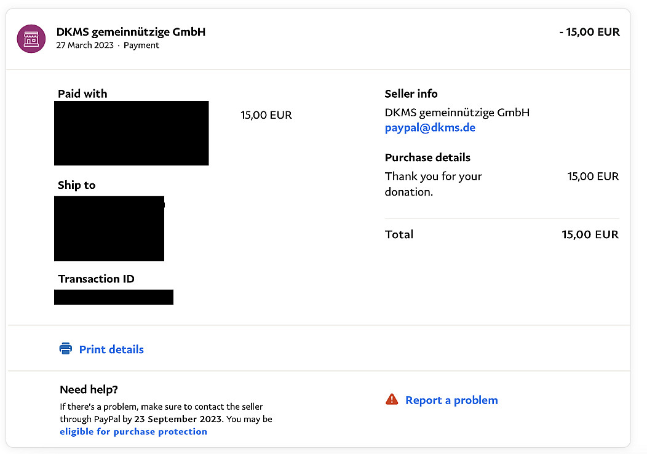Click the redacted Transaction ID value
The height and width of the screenshot is (454, 647).
[x=114, y=297]
